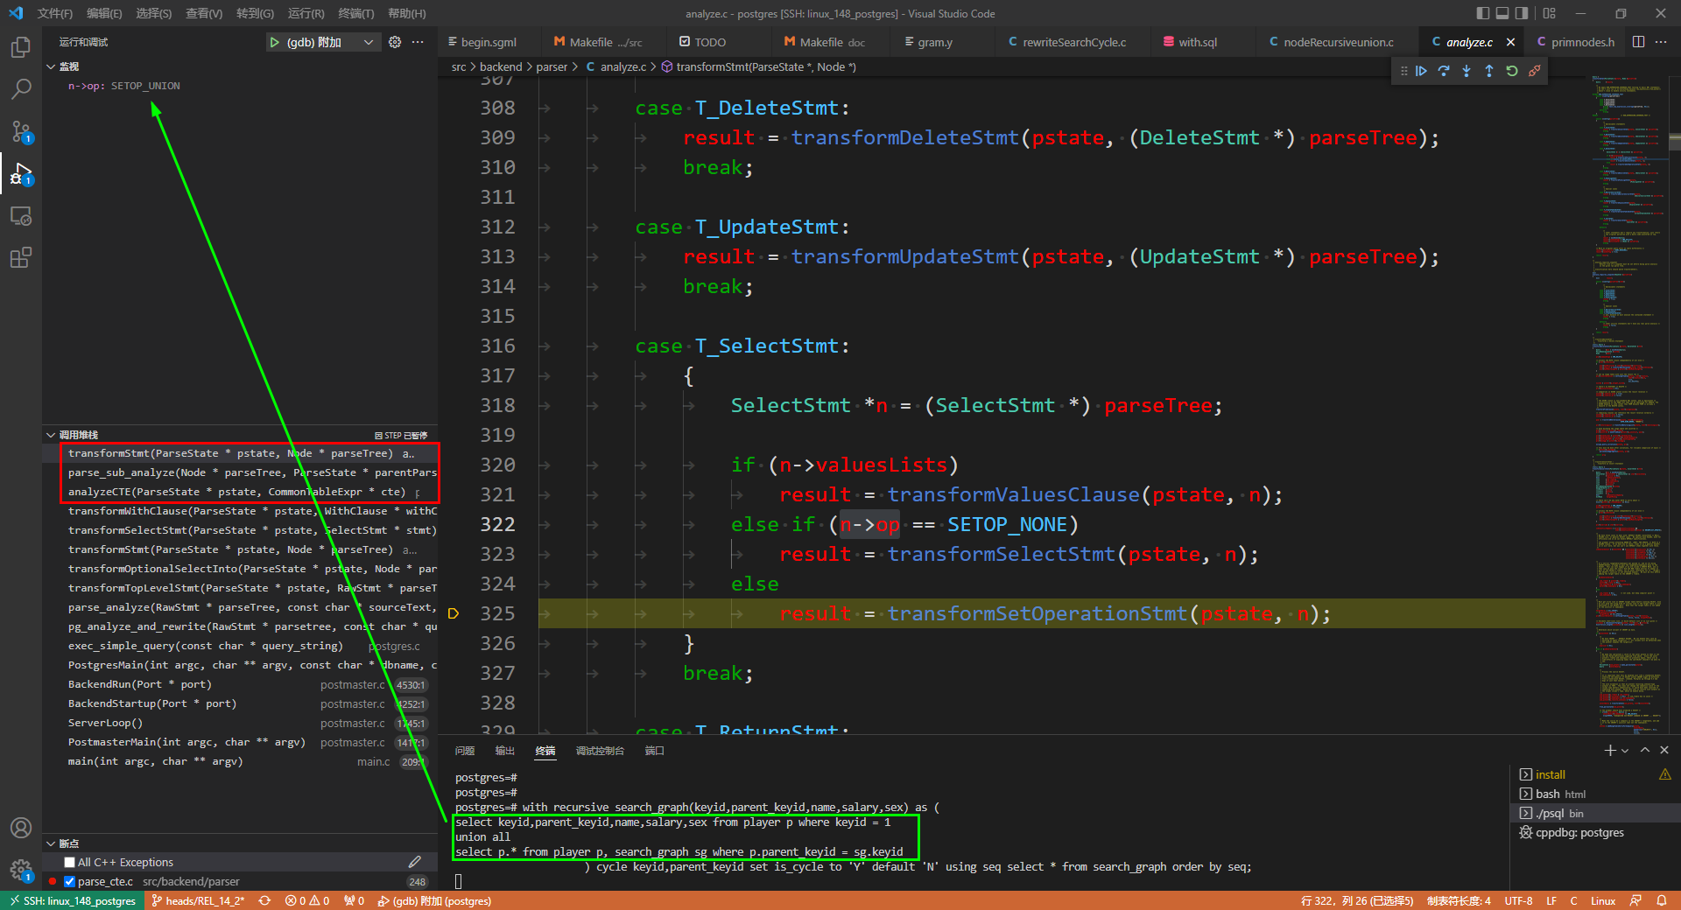Open the 编辑(E) menu
The height and width of the screenshot is (910, 1681).
tap(104, 13)
